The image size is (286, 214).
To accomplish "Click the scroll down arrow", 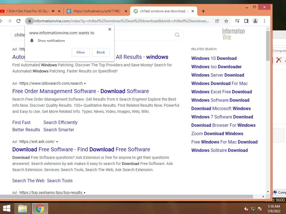I will point(268,192).
